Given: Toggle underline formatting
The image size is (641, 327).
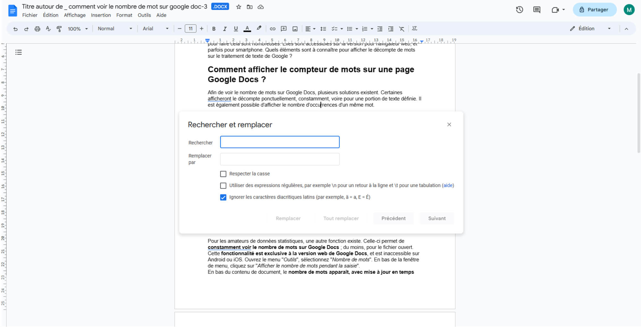Looking at the screenshot, I should (x=236, y=29).
